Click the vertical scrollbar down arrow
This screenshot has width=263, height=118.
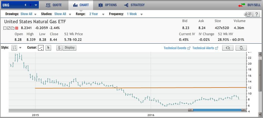(260, 115)
